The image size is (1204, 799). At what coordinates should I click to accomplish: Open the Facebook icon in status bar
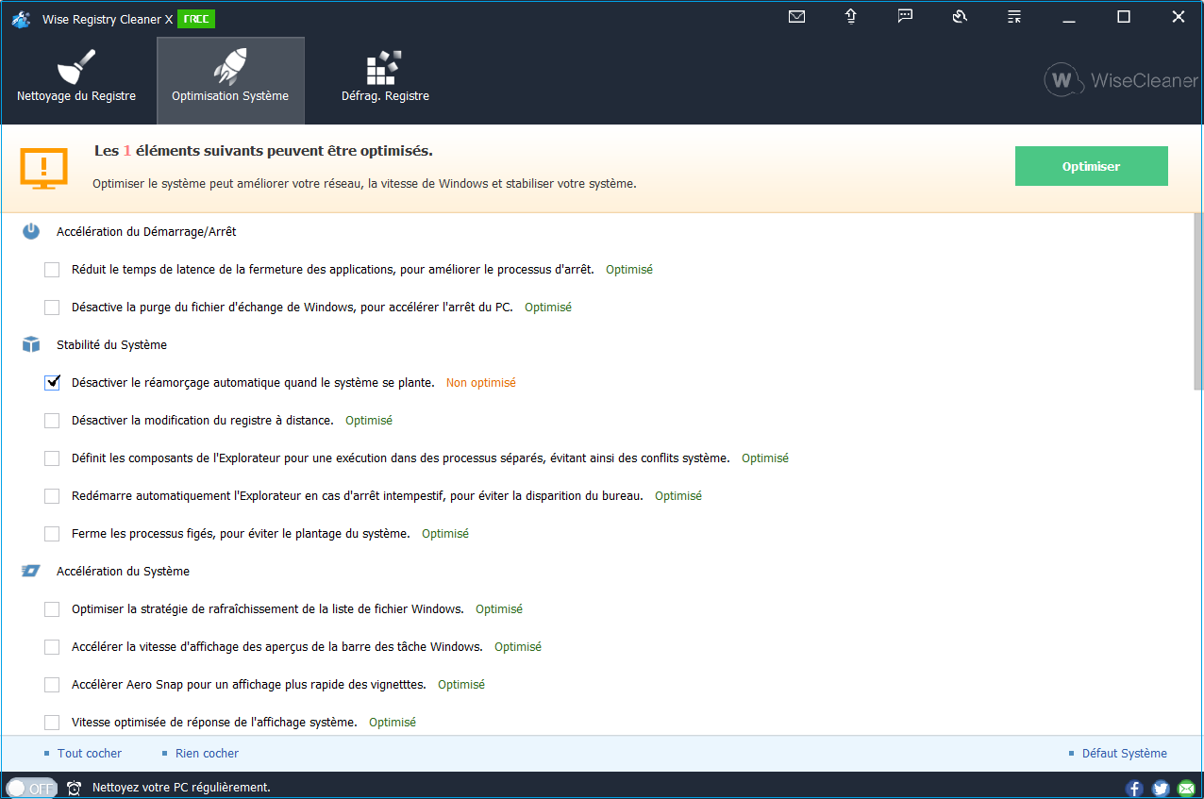[1134, 788]
